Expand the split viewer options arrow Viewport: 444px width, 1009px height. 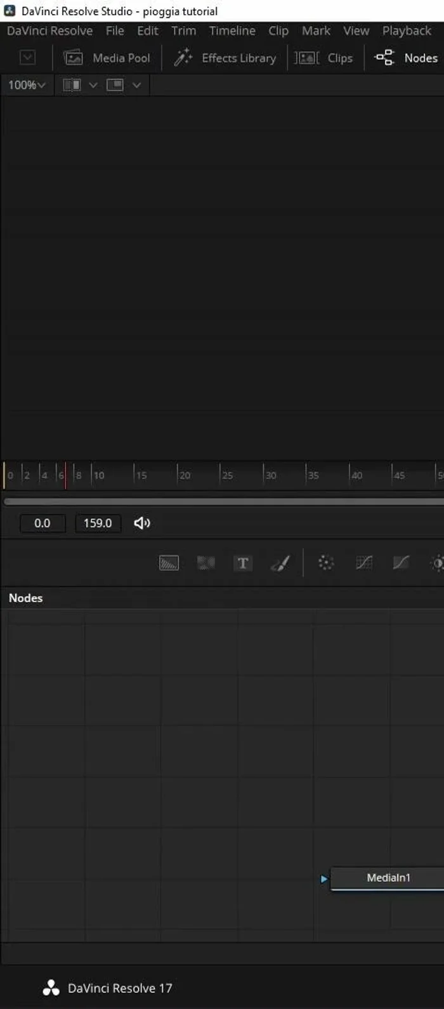pyautogui.click(x=93, y=85)
